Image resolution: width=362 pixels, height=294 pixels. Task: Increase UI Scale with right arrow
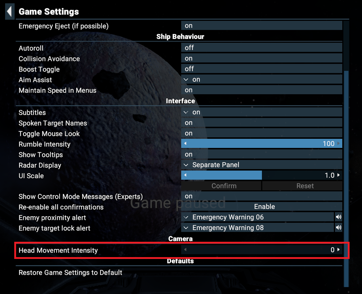click(x=339, y=175)
